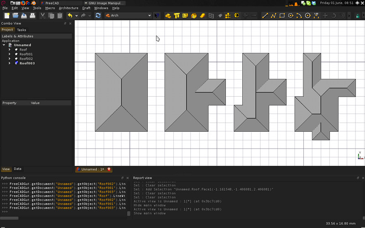Switch to the Tasks tab
Screen dimensions: 365x228
[21, 30]
